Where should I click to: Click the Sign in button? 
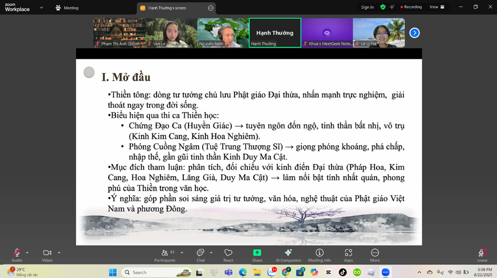(x=367, y=7)
